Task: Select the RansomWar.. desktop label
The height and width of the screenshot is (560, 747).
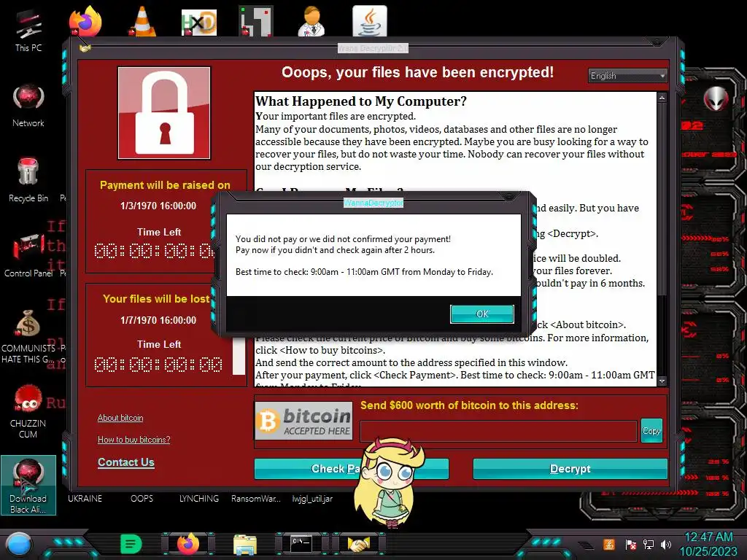Action: click(256, 499)
